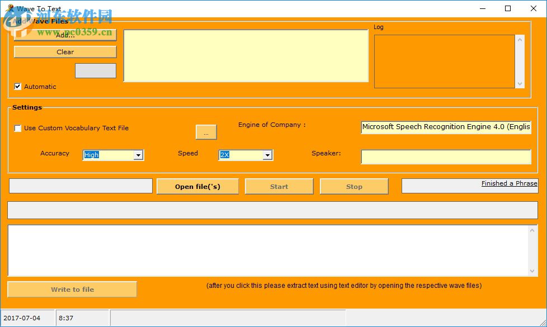Viewport: 547px width, 327px height.
Task: Toggle the Automatic checkbox
Action: (18, 87)
